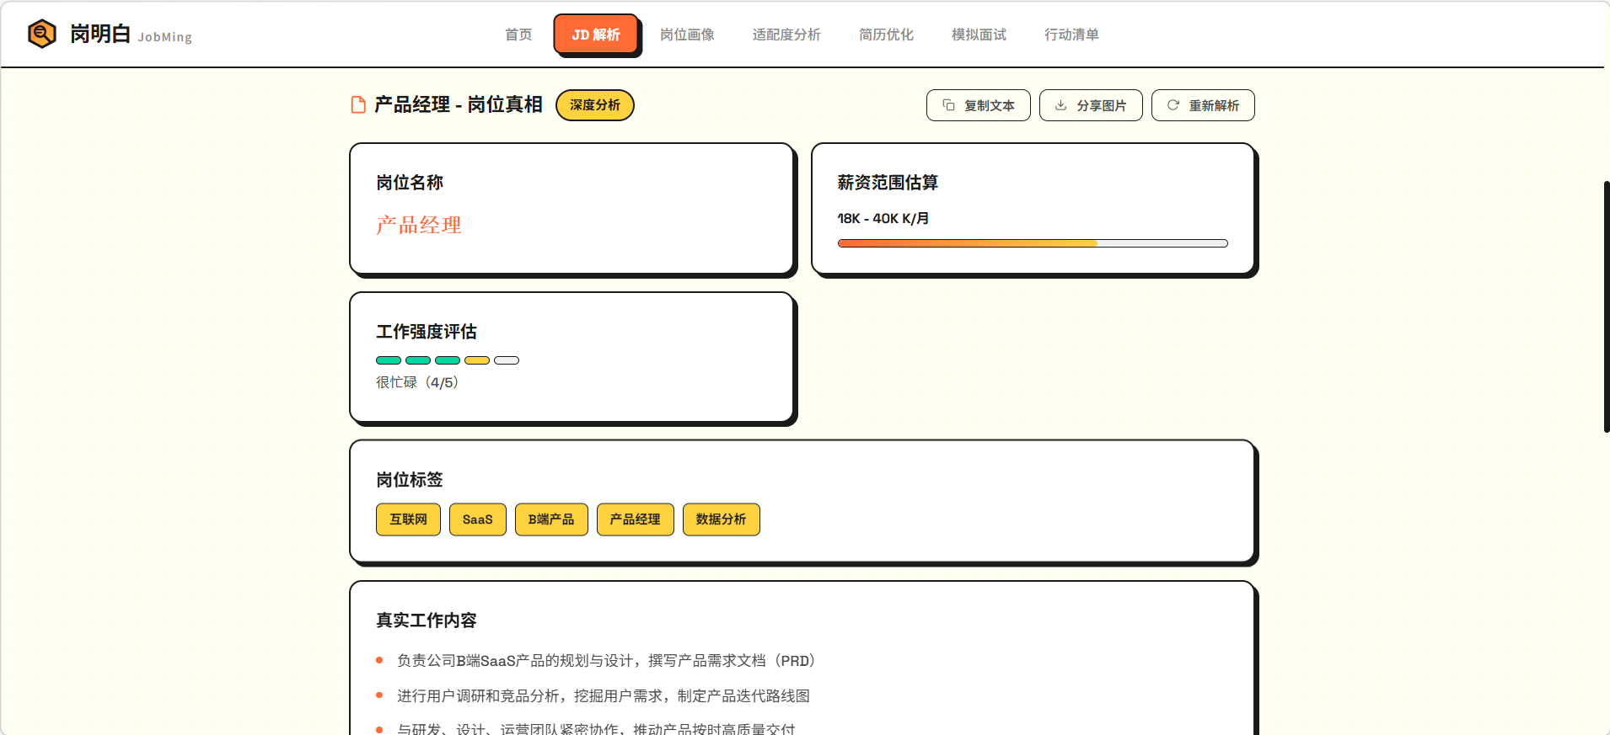Image resolution: width=1610 pixels, height=735 pixels.
Task: Click the 数据分析 tag
Action: (x=721, y=519)
